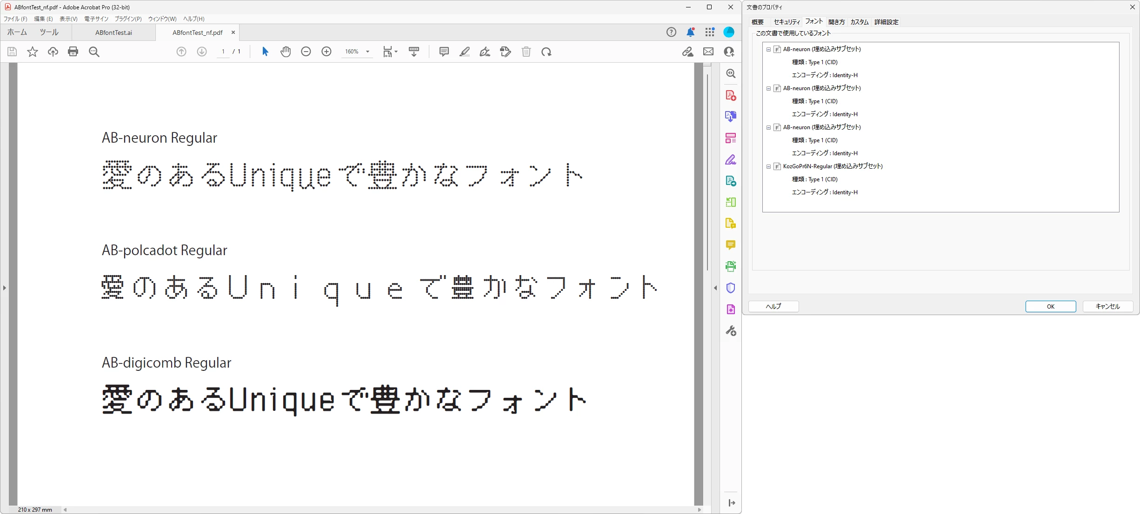Click the Print icon in toolbar

[73, 52]
